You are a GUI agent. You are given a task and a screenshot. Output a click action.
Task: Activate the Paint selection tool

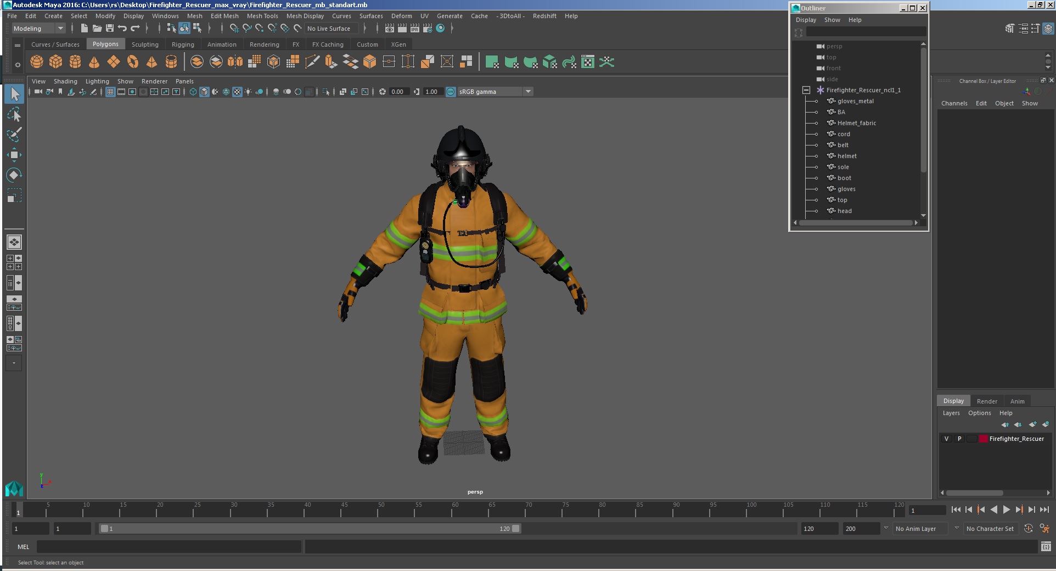tap(14, 135)
